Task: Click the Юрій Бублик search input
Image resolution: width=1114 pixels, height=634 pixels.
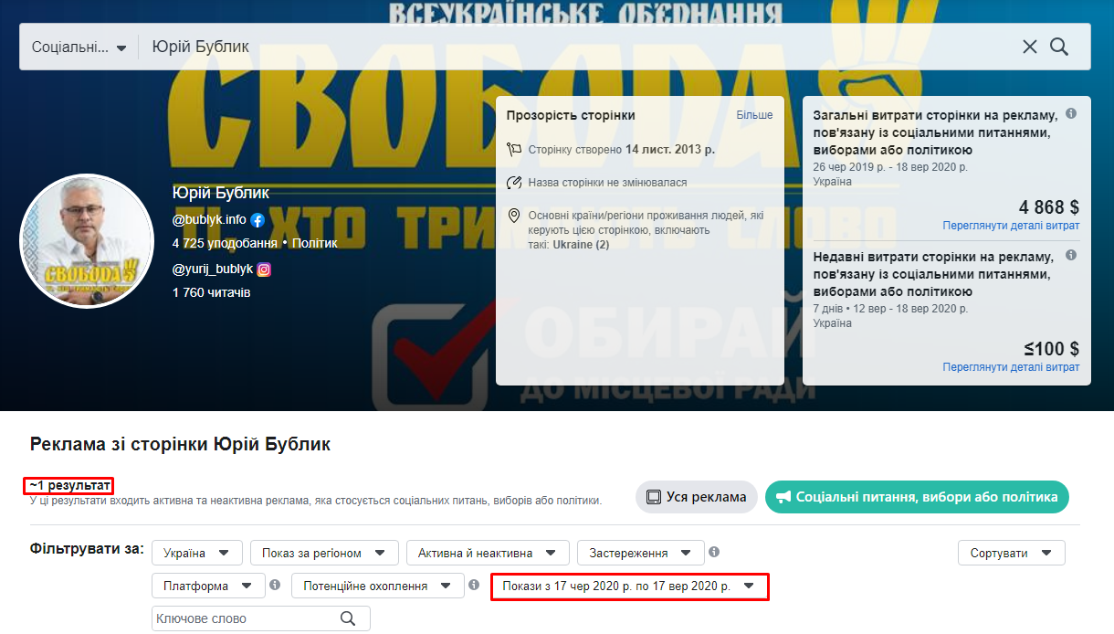Action: coord(575,47)
